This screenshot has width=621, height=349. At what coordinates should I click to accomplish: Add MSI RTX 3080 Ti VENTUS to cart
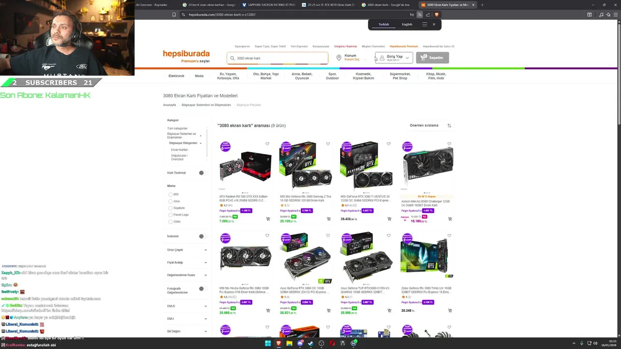(x=389, y=219)
